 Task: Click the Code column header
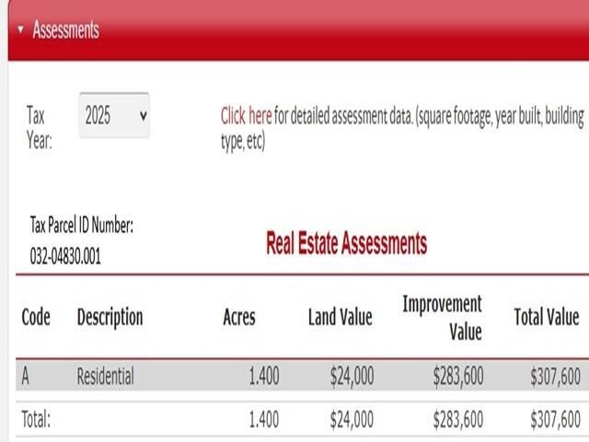[x=36, y=317]
